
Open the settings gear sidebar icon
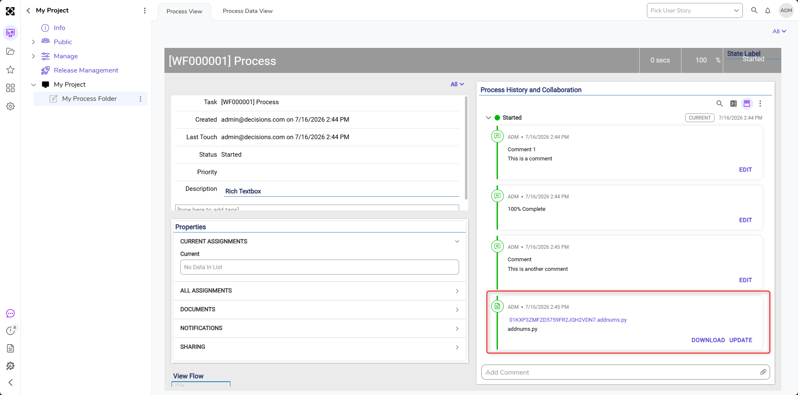(x=10, y=106)
